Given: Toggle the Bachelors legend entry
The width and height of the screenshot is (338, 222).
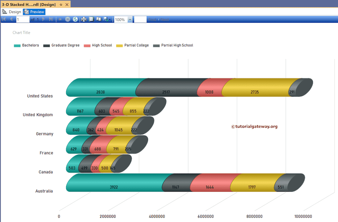Looking at the screenshot, I should (26, 45).
